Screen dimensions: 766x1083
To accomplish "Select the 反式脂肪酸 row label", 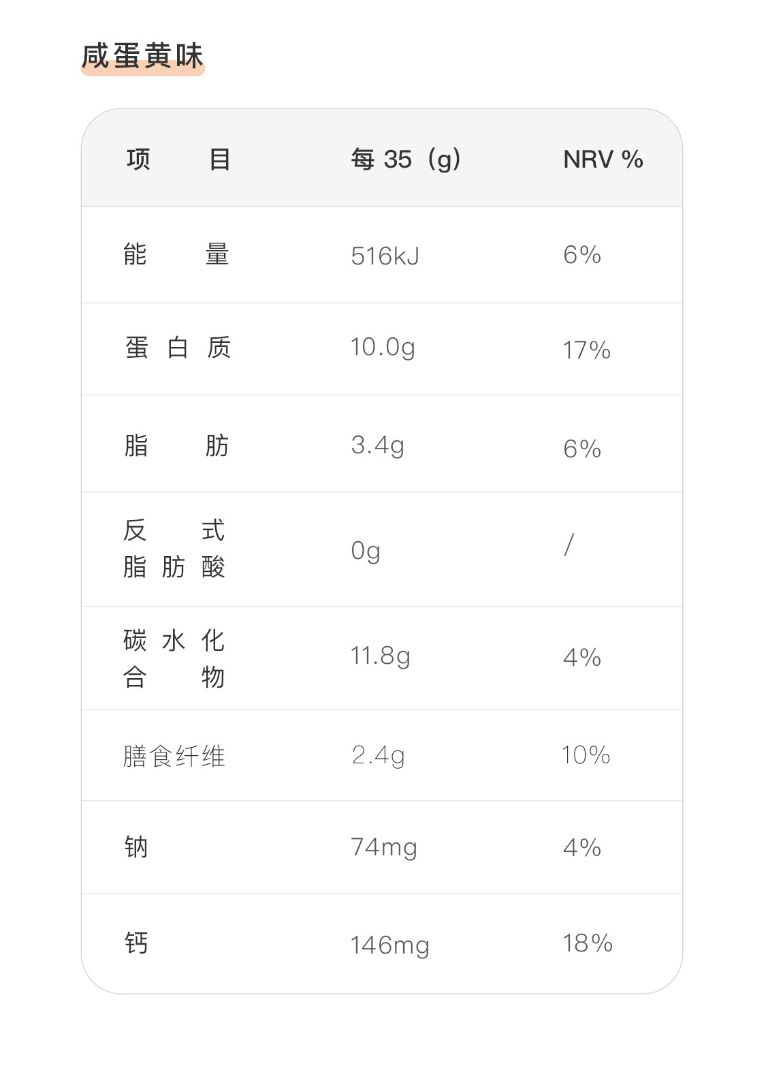I will [174, 549].
